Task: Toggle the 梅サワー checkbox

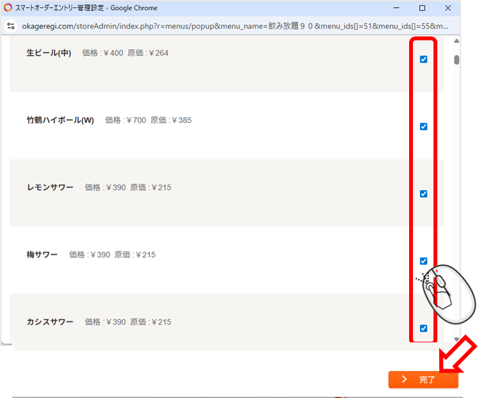Action: coord(423,261)
